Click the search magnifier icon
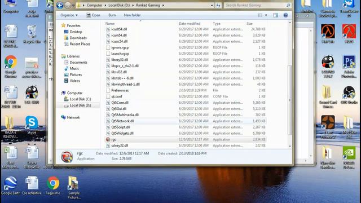 288,5
